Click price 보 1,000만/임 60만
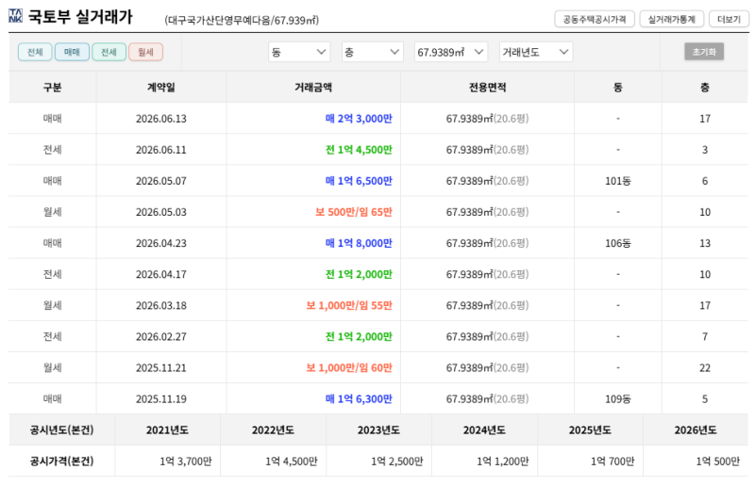The width and height of the screenshot is (755, 486). (x=349, y=367)
